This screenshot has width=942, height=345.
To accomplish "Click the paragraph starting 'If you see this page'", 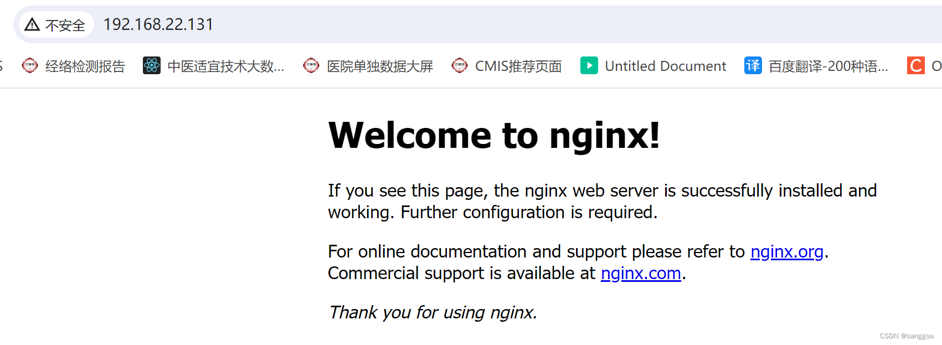I will click(603, 202).
